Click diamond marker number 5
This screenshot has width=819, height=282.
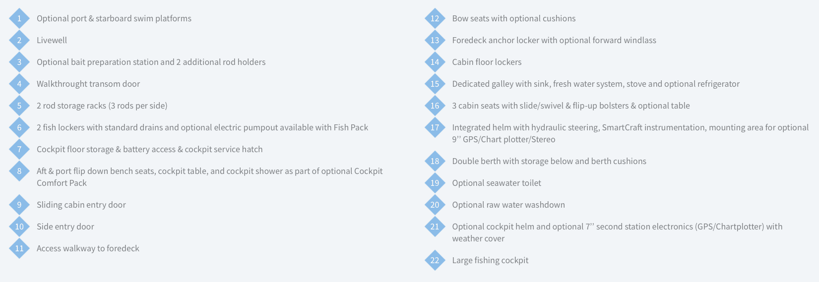[19, 106]
